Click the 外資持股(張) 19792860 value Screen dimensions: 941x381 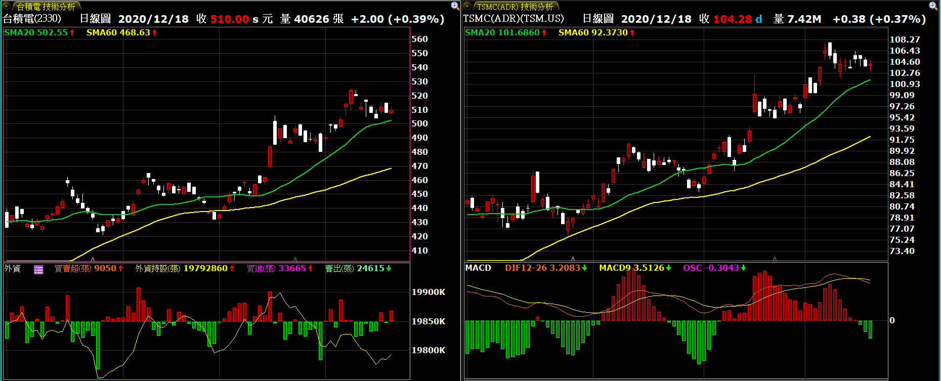point(185,268)
